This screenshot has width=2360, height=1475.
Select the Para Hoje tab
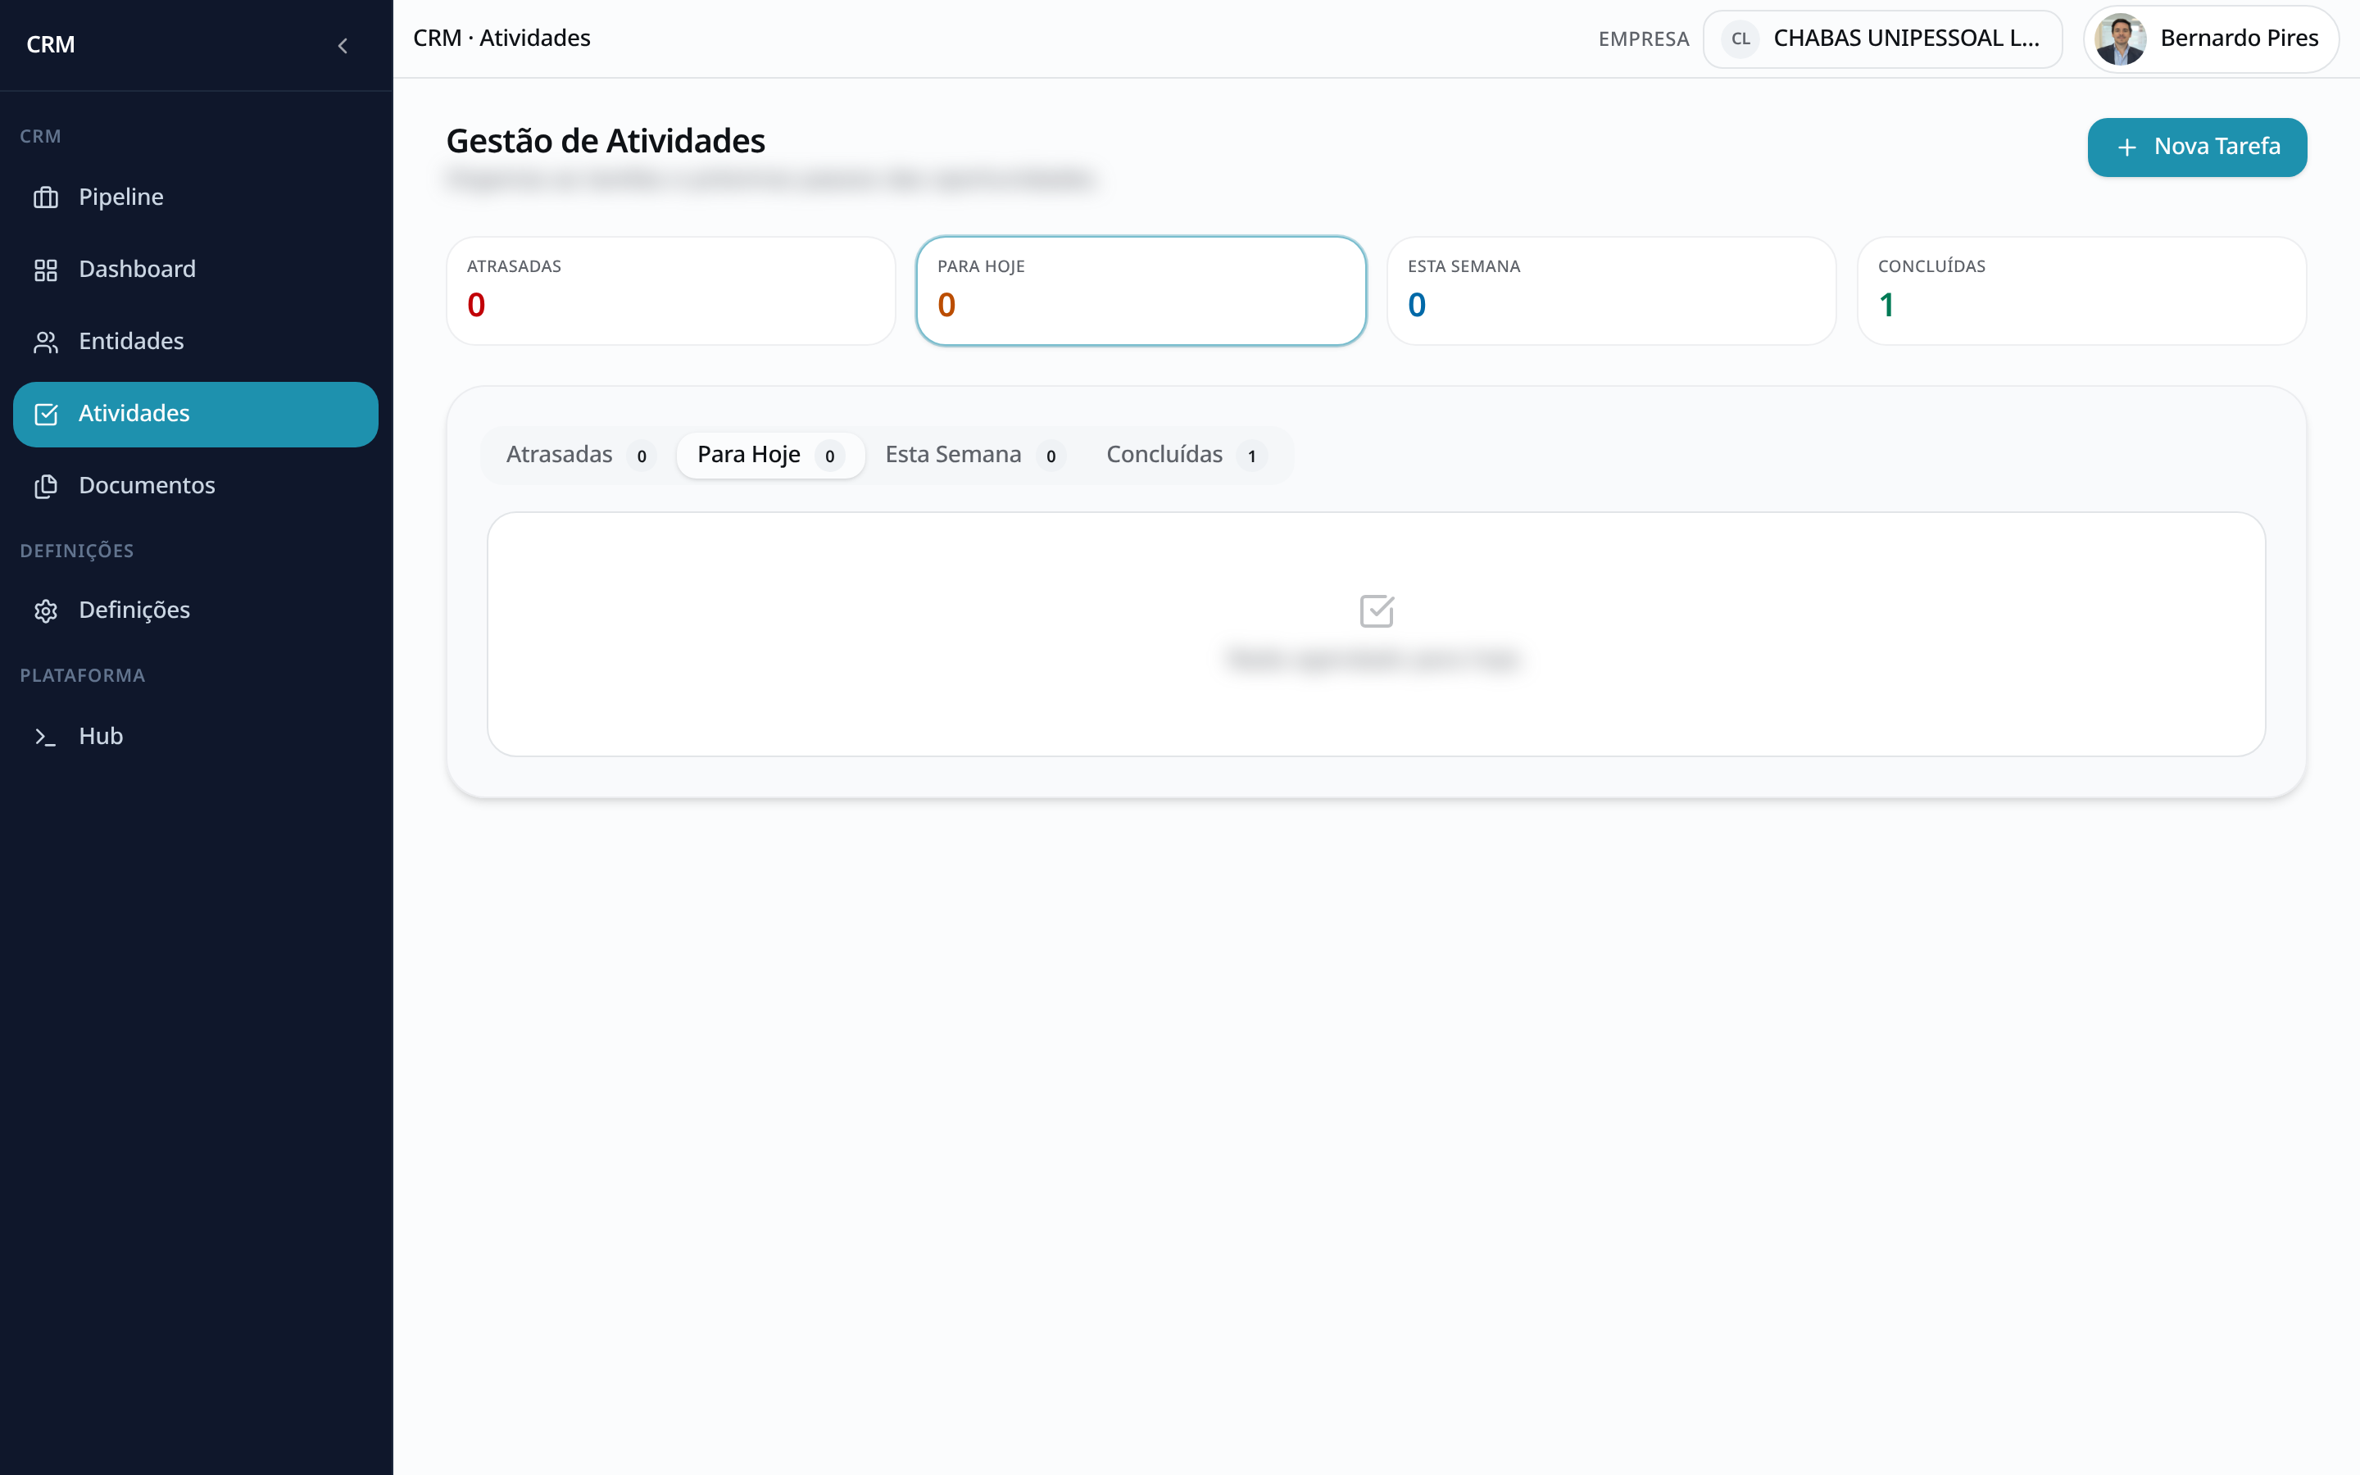pos(770,455)
